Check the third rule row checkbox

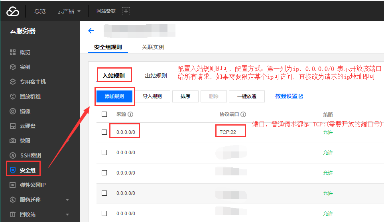[104, 173]
